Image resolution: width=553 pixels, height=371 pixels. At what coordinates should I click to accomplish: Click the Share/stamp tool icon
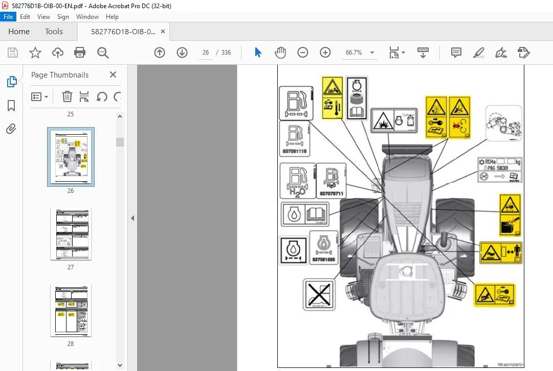[x=524, y=53]
